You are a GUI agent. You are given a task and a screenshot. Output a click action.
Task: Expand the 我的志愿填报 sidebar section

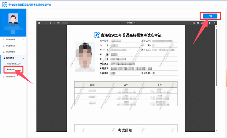(x=13, y=46)
